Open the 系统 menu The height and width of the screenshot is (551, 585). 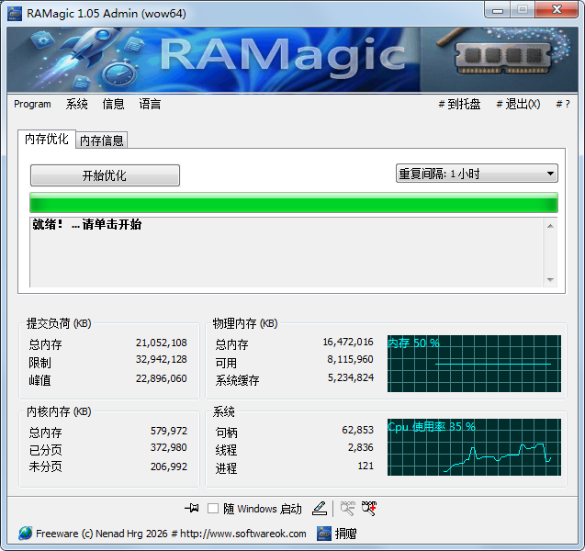click(77, 105)
